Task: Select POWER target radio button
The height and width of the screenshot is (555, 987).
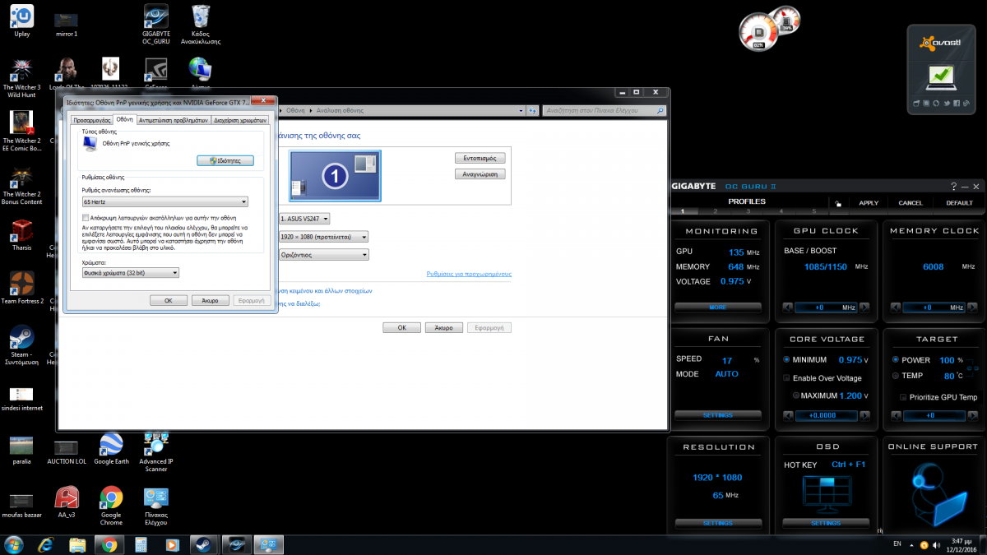Action: point(895,360)
